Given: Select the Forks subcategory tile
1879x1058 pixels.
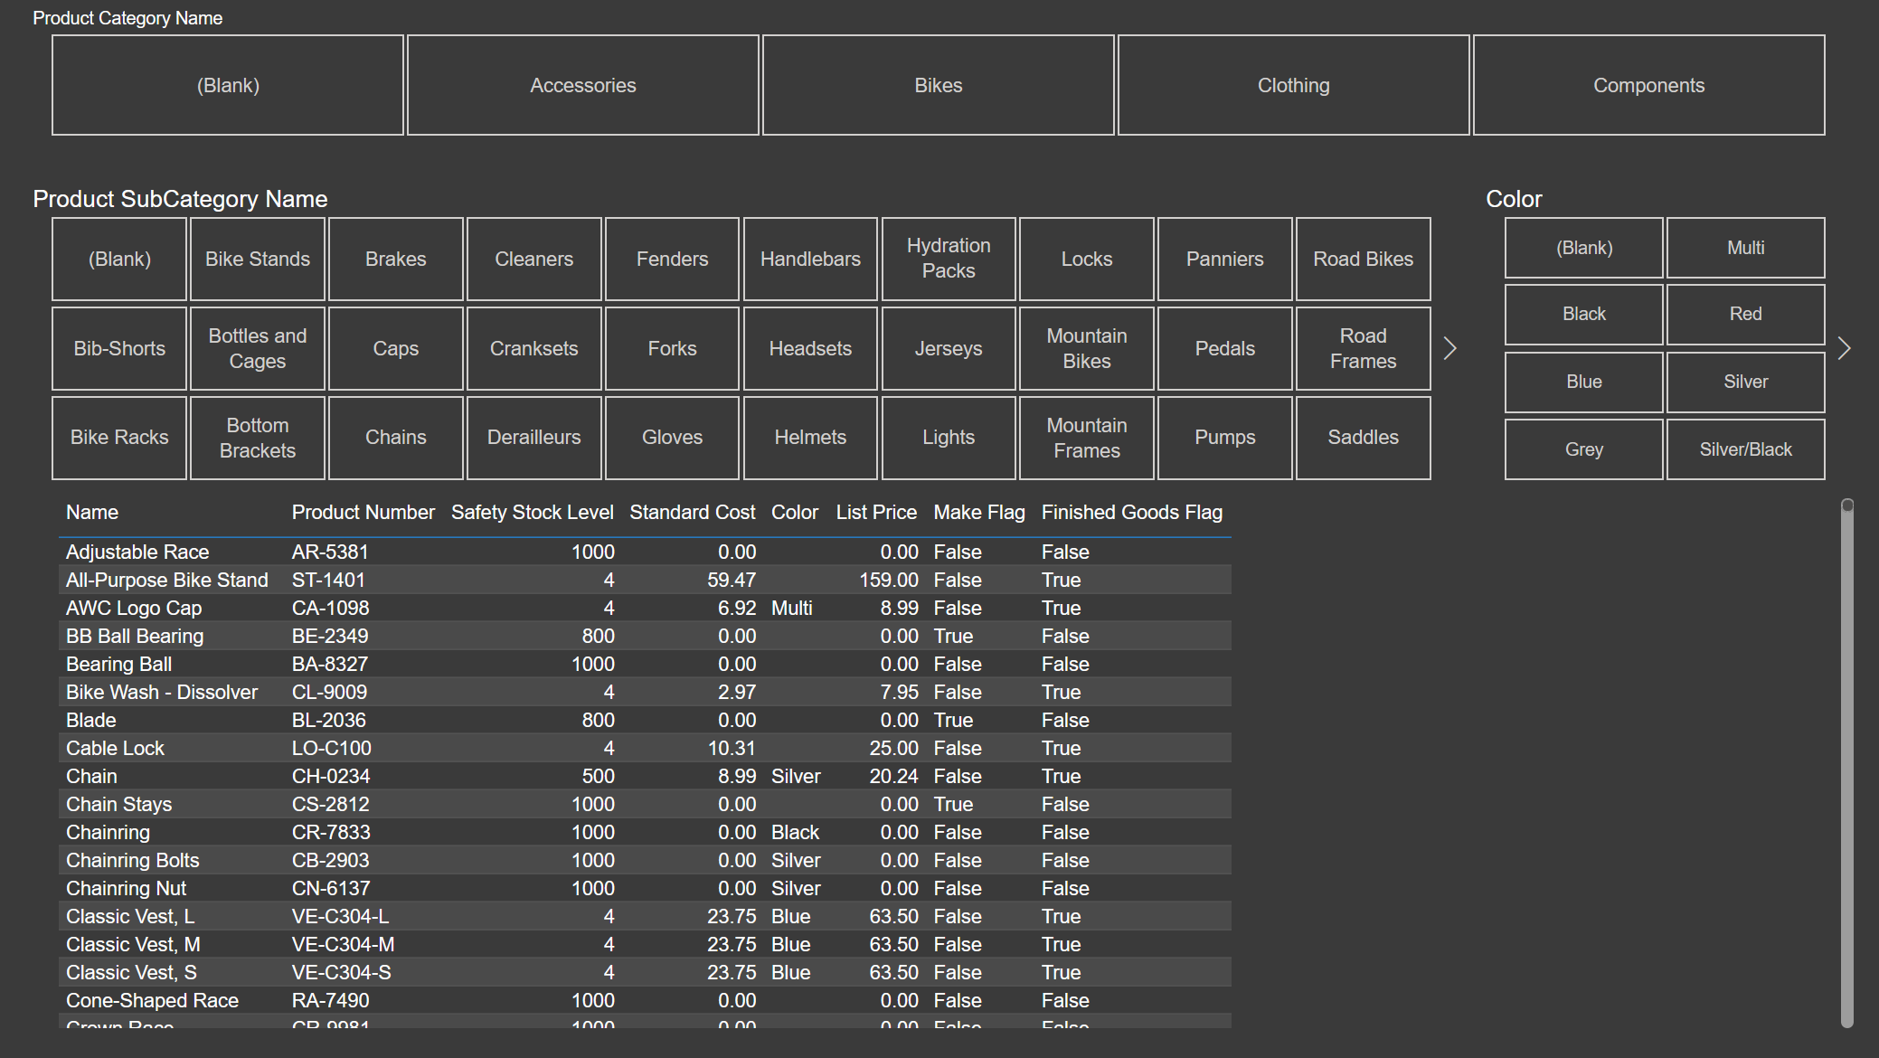Looking at the screenshot, I should point(673,348).
